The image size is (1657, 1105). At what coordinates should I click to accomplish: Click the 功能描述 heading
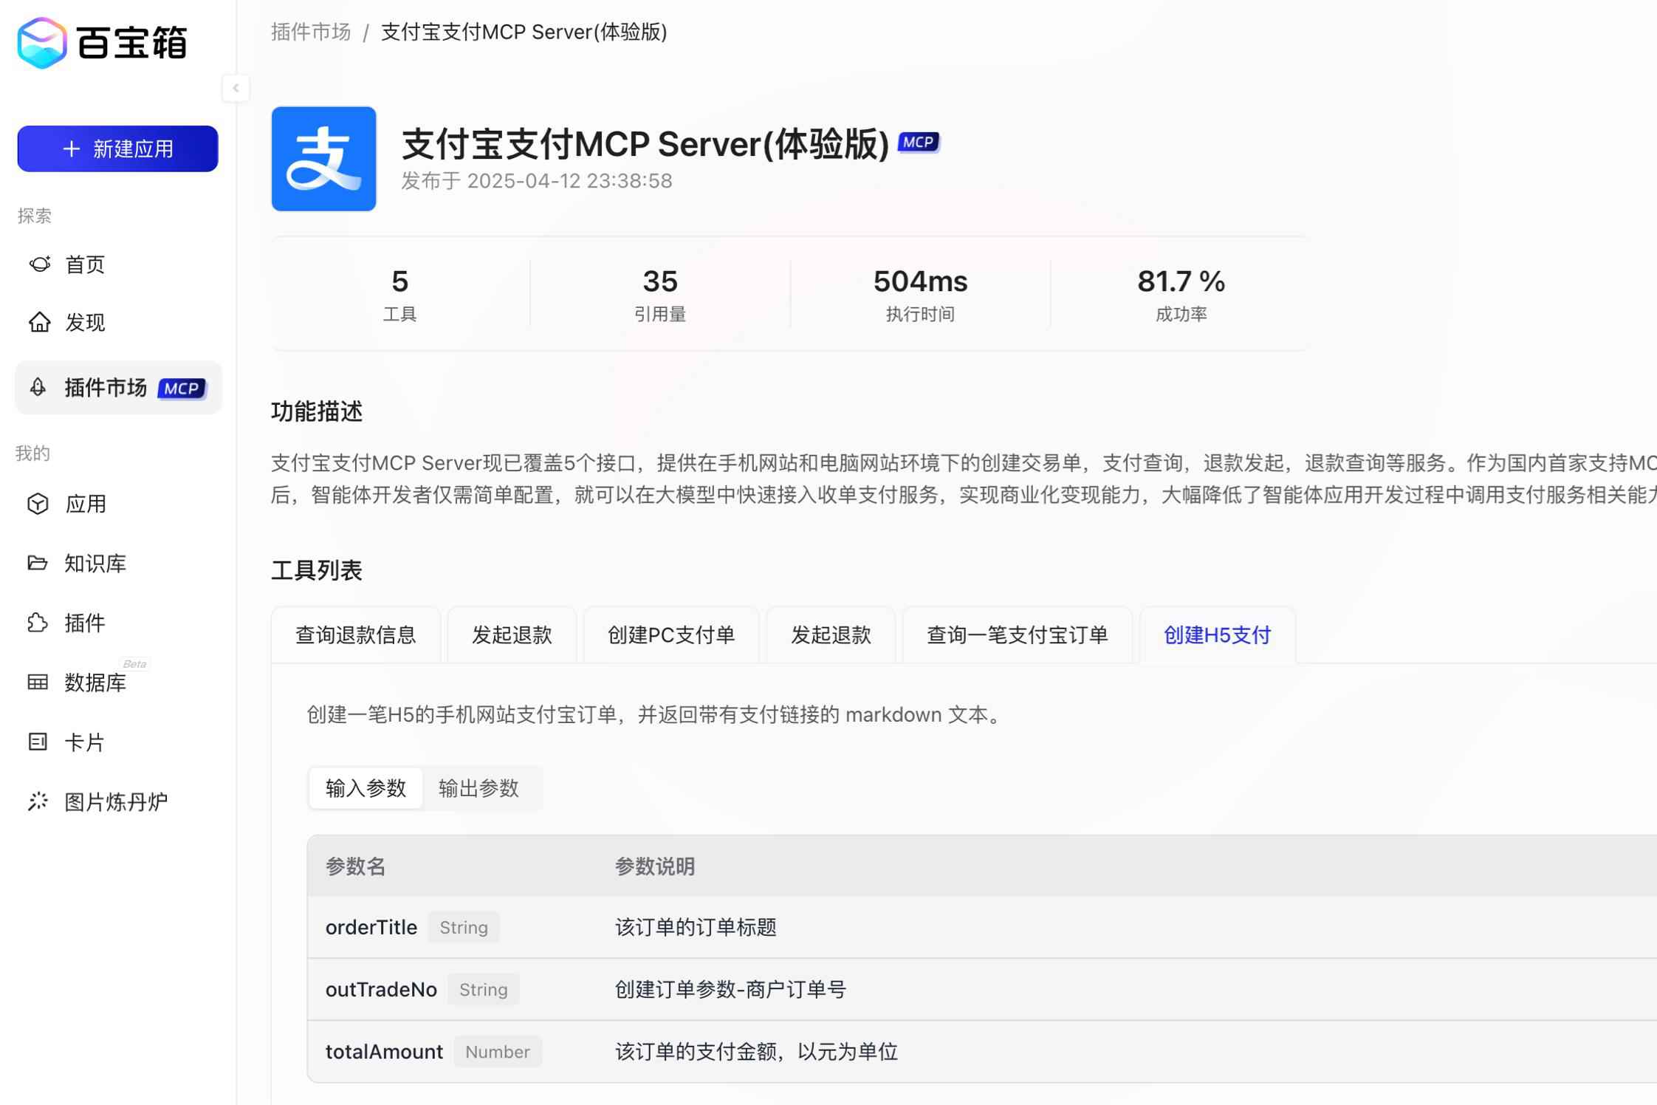tap(317, 411)
